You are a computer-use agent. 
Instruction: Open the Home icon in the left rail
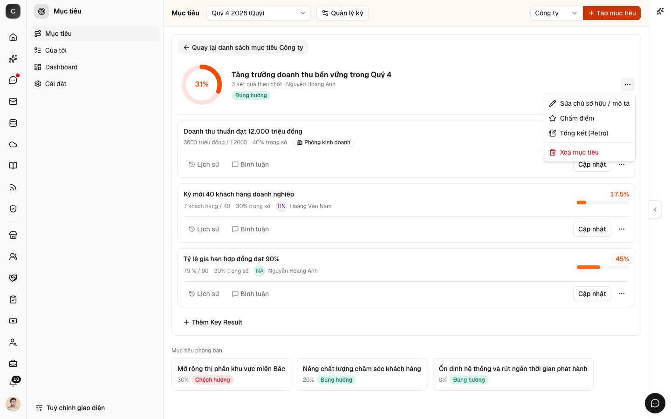point(13,37)
